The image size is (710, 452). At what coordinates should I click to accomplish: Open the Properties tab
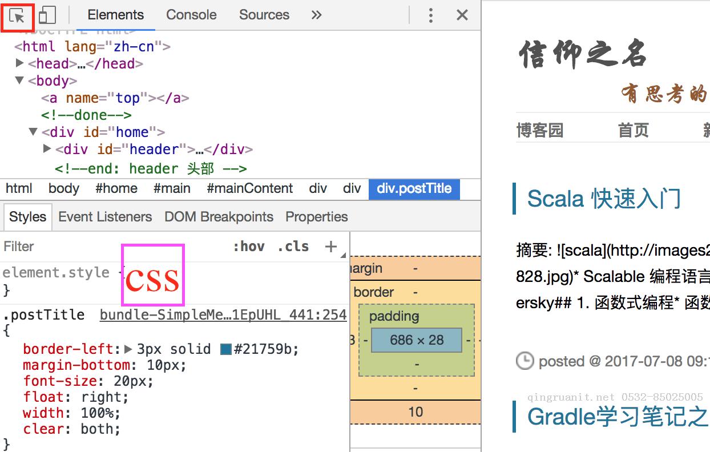[317, 217]
